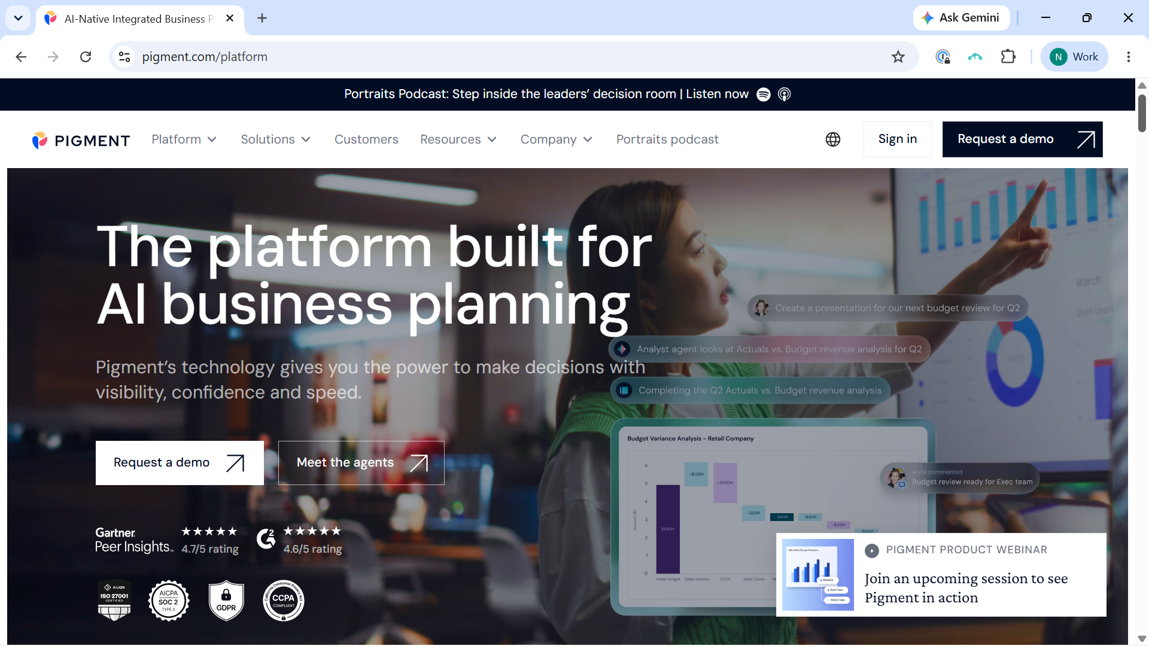
Task: Click the GDPR shield badge
Action: pyautogui.click(x=226, y=601)
